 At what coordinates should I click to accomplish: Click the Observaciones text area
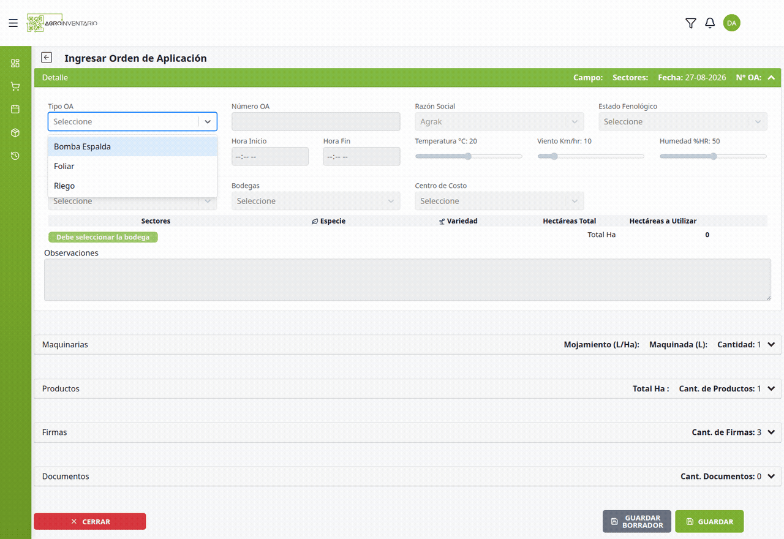pyautogui.click(x=407, y=279)
